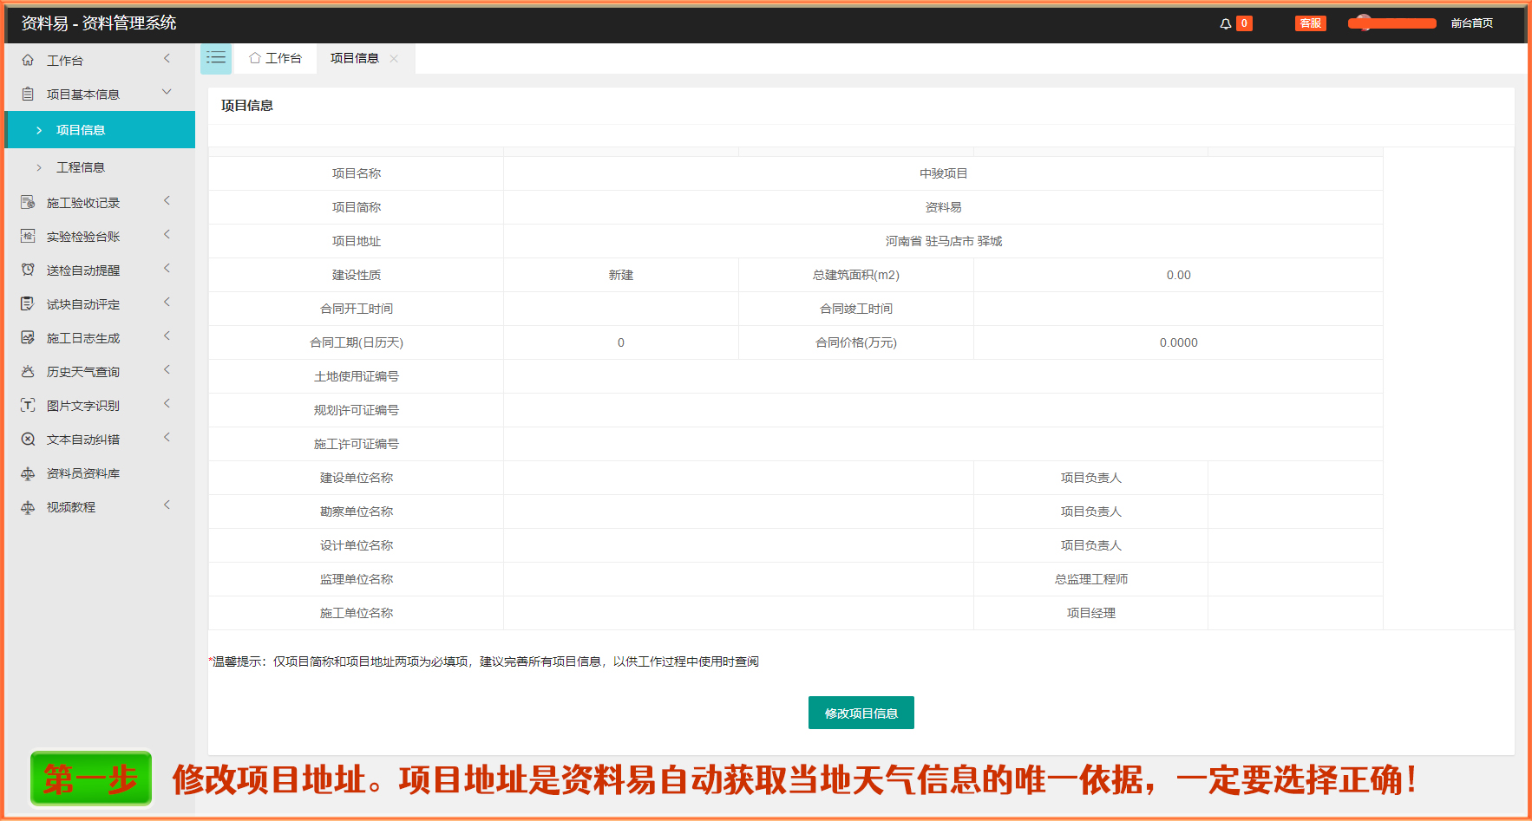Image resolution: width=1532 pixels, height=821 pixels.
Task: Expand the 历史天气查询 chevron
Action: coord(167,370)
